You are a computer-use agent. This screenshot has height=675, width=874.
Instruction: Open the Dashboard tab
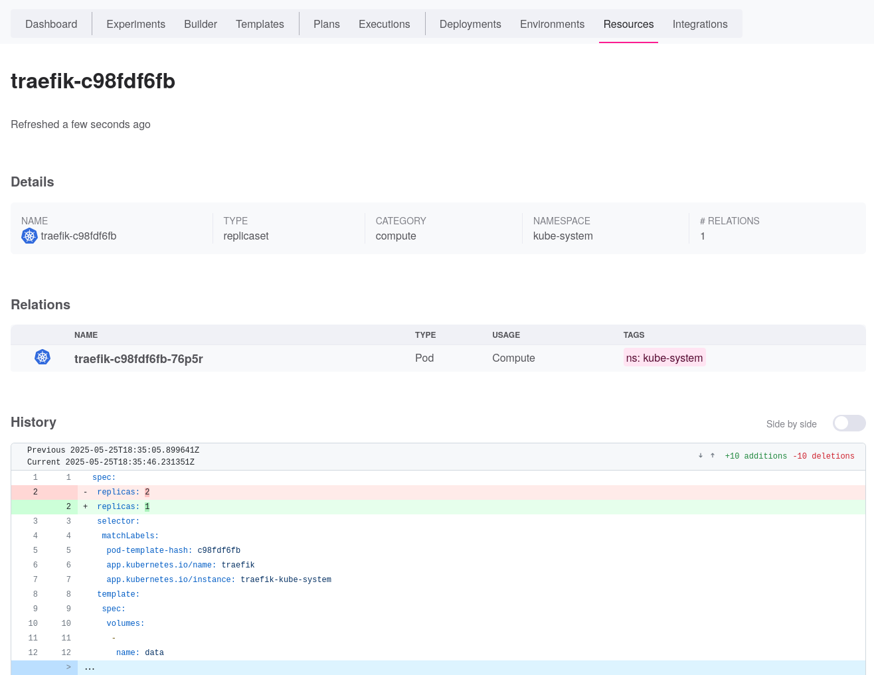[51, 24]
